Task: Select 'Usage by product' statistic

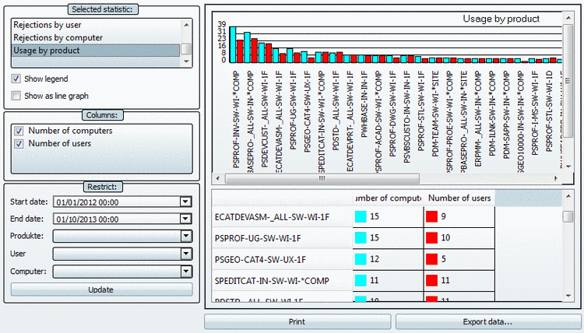Action: click(96, 51)
